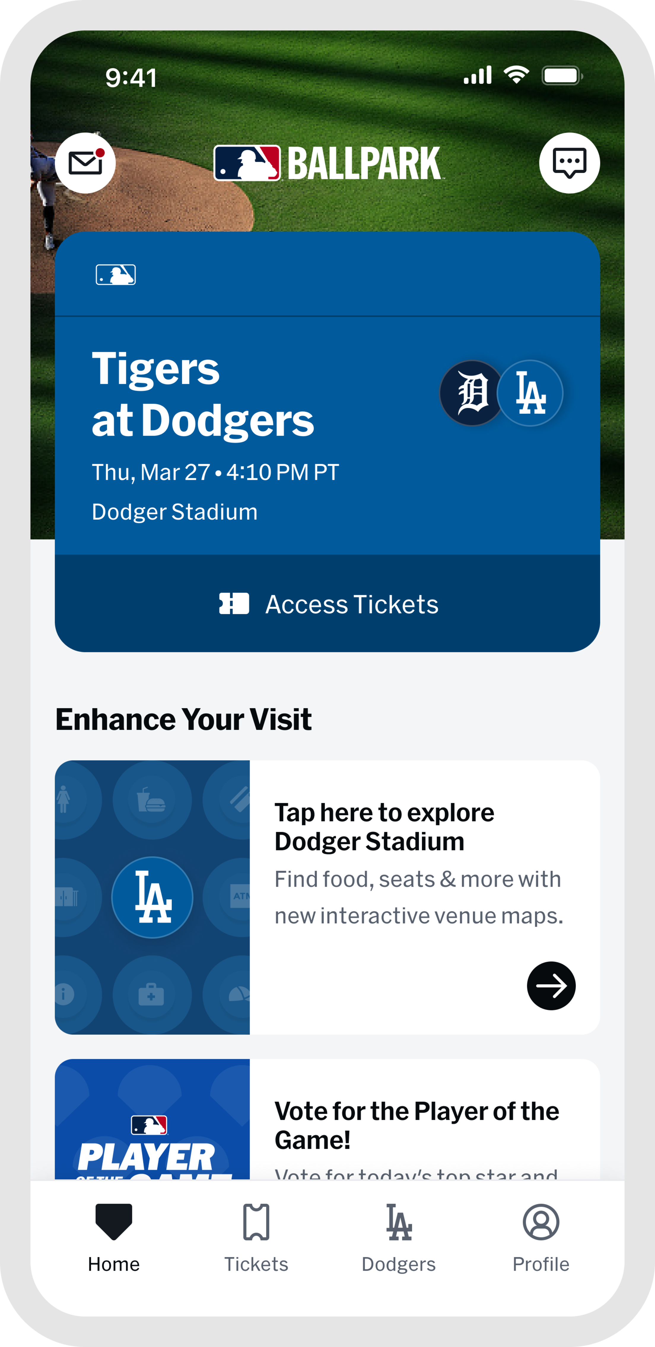Tap the Dodger Stadium map thumbnail
Viewport: 655px width, 1347px height.
click(152, 897)
